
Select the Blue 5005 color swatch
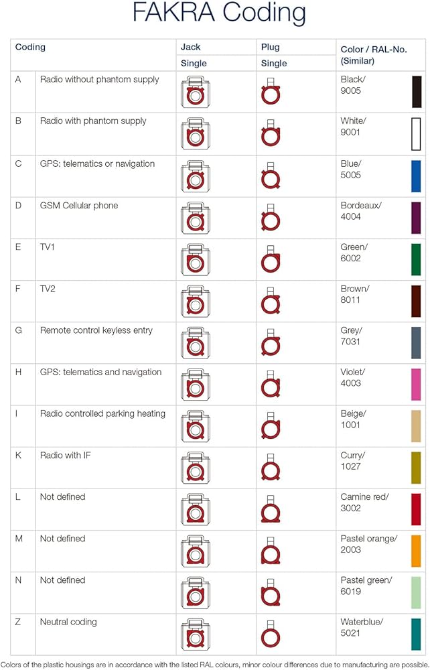click(417, 176)
